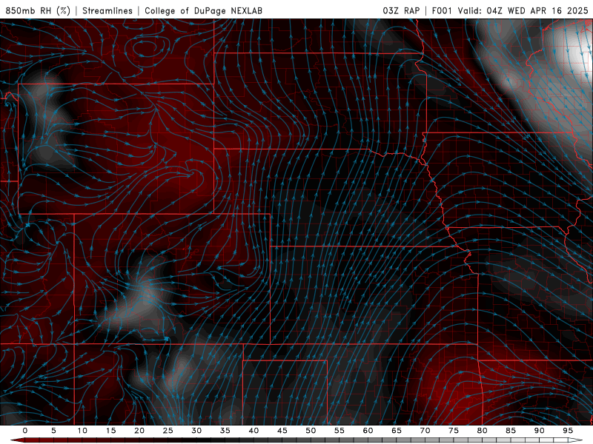Click the colorbar label "60"

point(368,431)
